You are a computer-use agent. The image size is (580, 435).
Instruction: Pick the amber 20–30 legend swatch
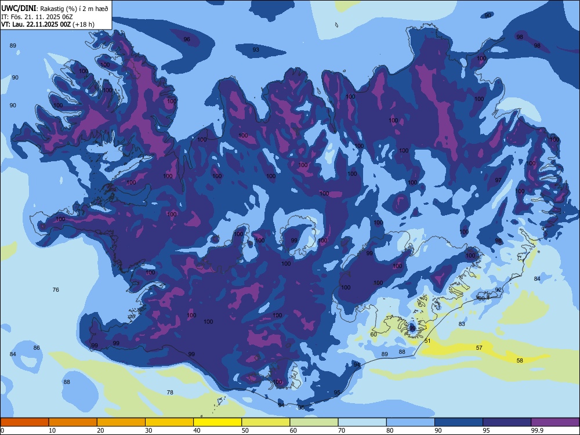[x=121, y=422]
